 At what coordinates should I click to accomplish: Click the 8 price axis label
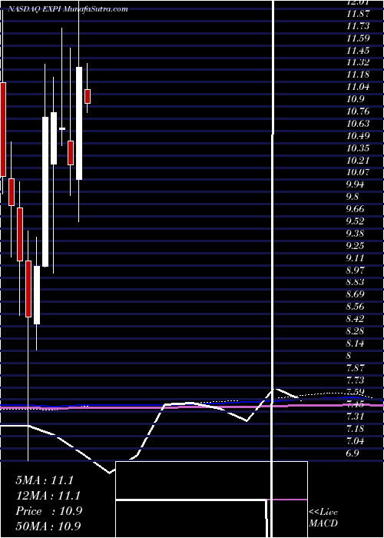coord(349,356)
